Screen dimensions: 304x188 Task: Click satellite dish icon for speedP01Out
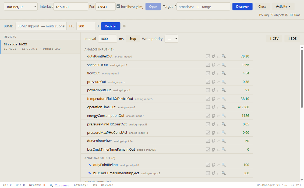pos(213,65)
